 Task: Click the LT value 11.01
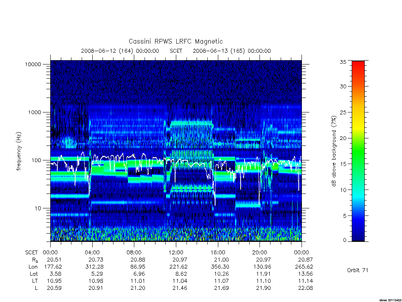pos(138,281)
